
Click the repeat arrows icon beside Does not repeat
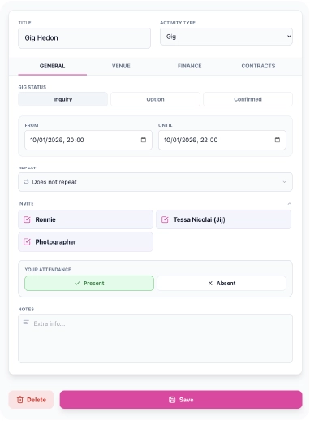[x=26, y=182]
